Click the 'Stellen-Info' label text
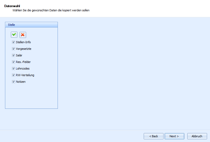The image size is (210, 142). pyautogui.click(x=23, y=42)
